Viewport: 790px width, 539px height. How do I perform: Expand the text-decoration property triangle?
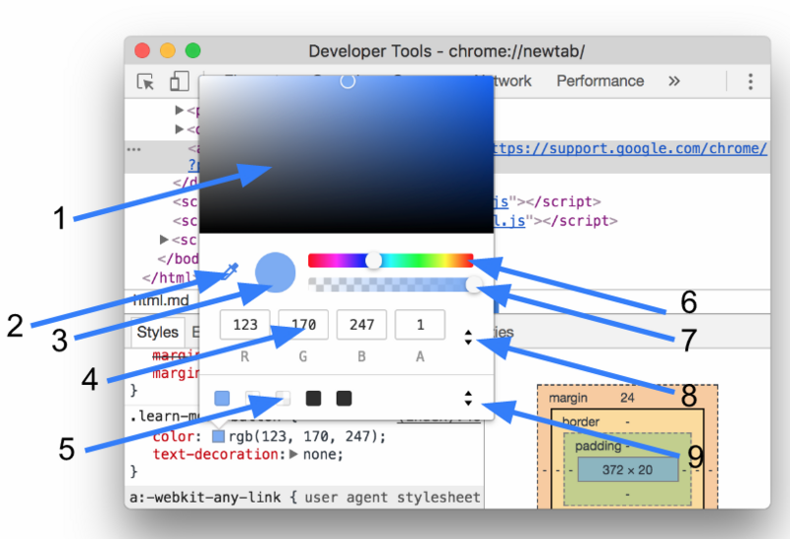293,455
